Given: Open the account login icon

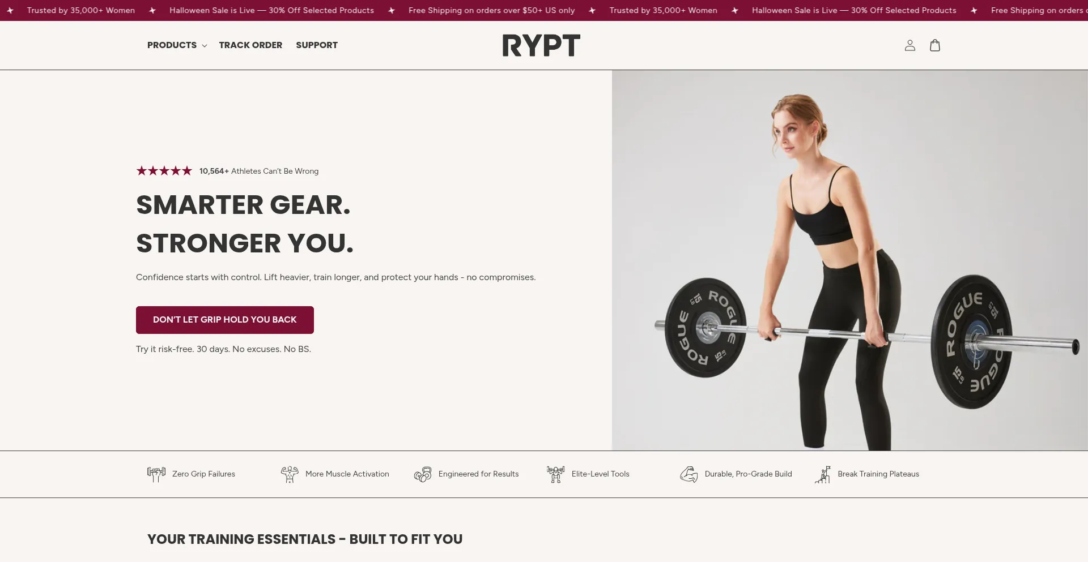Looking at the screenshot, I should point(909,45).
